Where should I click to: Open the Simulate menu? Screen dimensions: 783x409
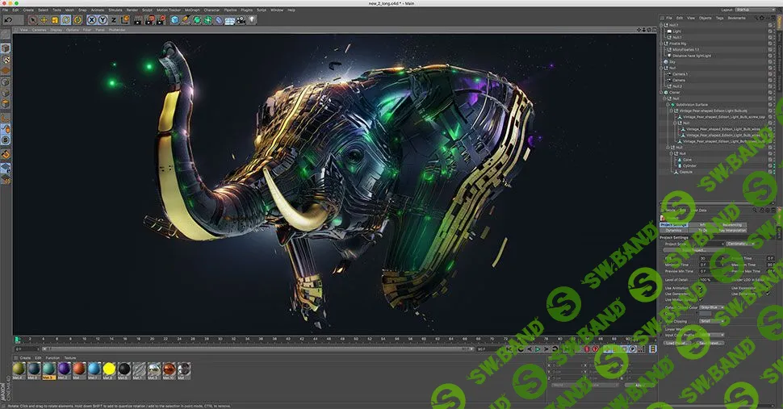(x=115, y=10)
